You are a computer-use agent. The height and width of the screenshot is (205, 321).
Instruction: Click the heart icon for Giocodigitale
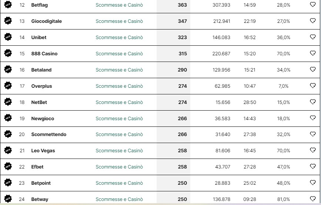[312, 21]
